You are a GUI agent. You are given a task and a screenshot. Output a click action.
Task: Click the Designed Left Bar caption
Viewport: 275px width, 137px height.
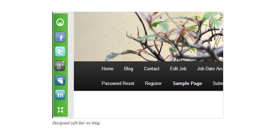[x=76, y=123]
